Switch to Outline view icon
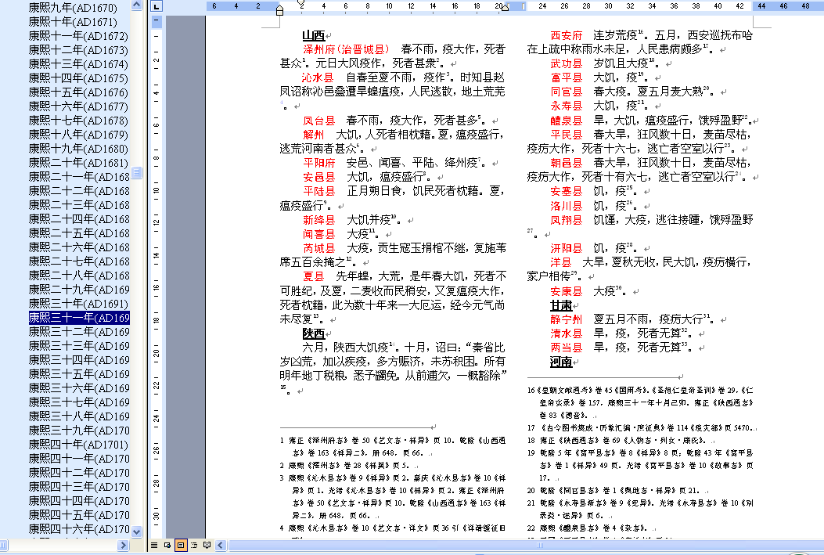Image resolution: width=824 pixels, height=555 pixels. click(194, 544)
